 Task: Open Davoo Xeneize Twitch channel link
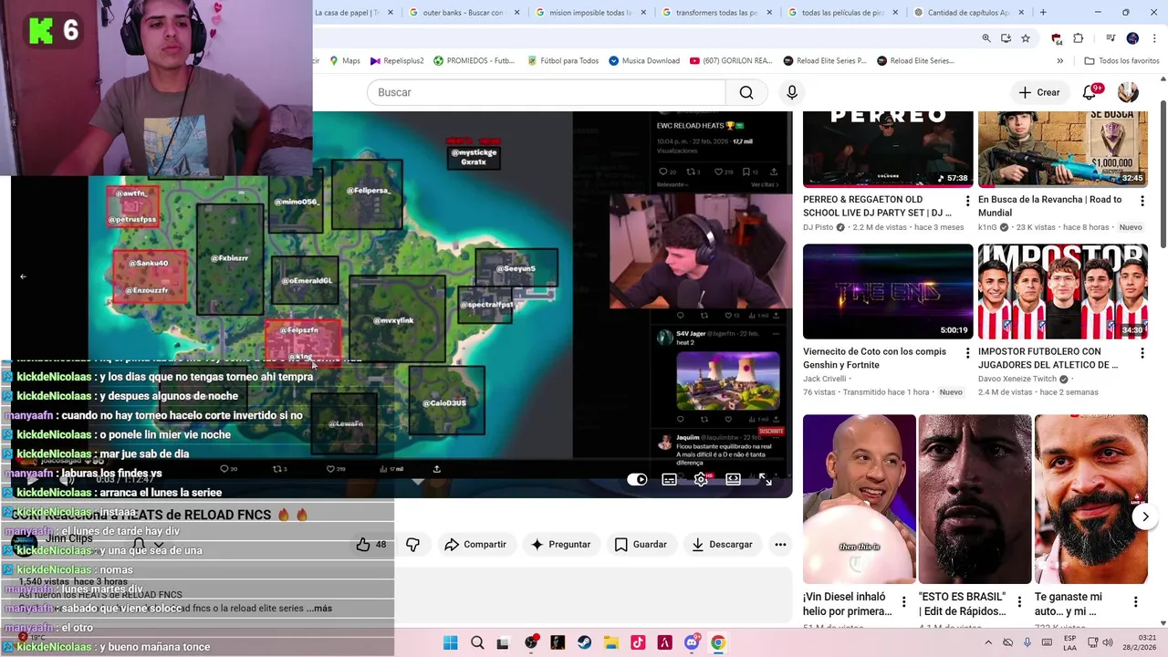click(x=1017, y=379)
